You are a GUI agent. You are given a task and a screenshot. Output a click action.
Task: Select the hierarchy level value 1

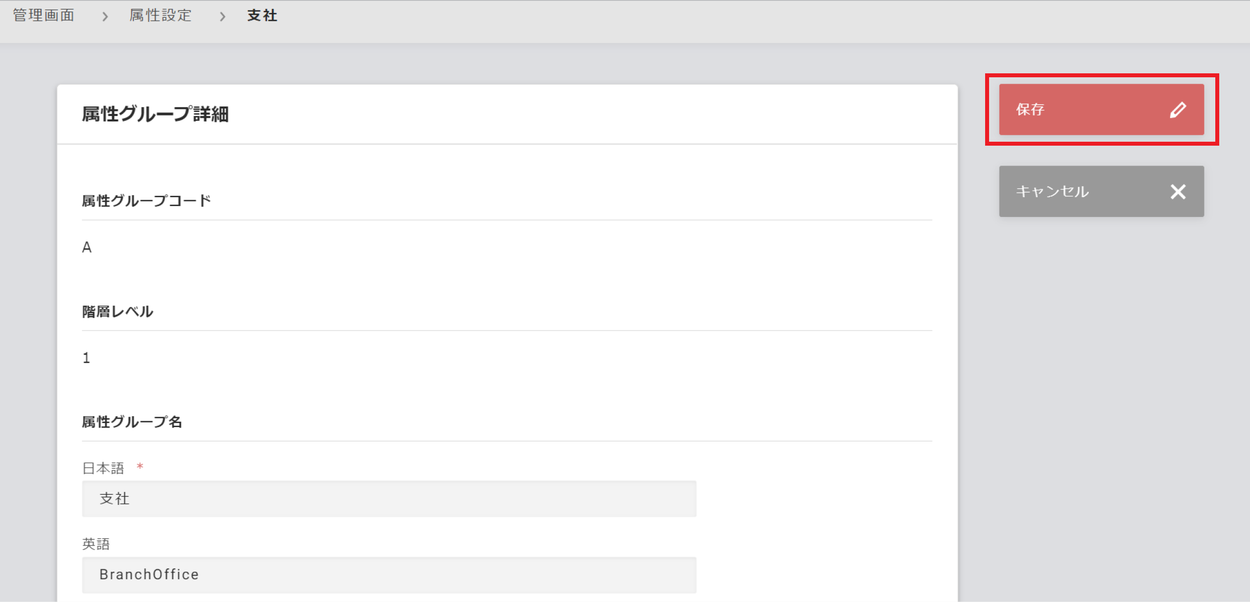tap(86, 358)
